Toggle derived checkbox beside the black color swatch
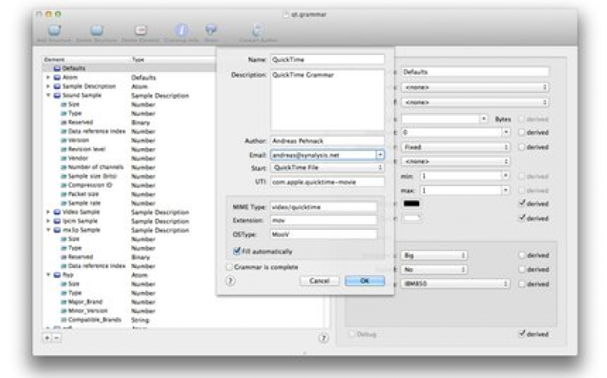 pyautogui.click(x=521, y=203)
